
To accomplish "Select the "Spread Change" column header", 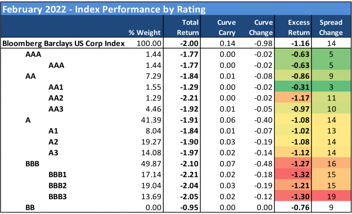I will click(x=331, y=27).
